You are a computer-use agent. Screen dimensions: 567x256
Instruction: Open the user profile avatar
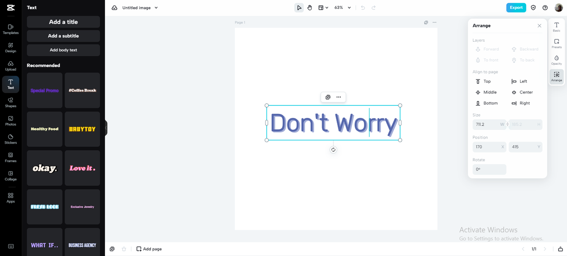pos(559,8)
